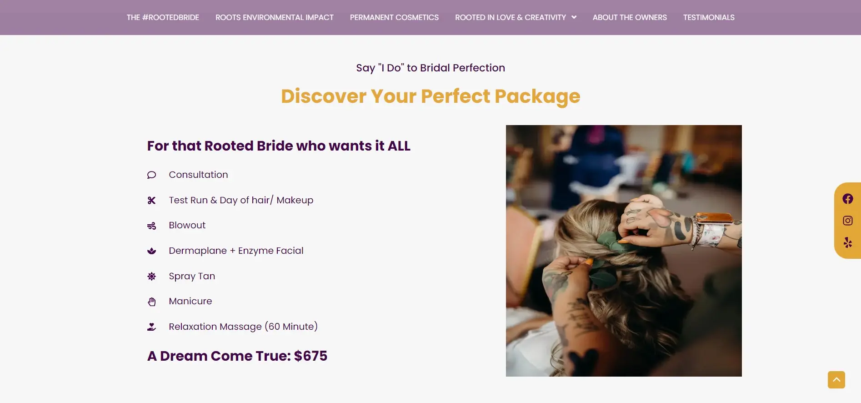Viewport: 861px width, 403px height.
Task: Open the Testimonials link
Action: (709, 17)
